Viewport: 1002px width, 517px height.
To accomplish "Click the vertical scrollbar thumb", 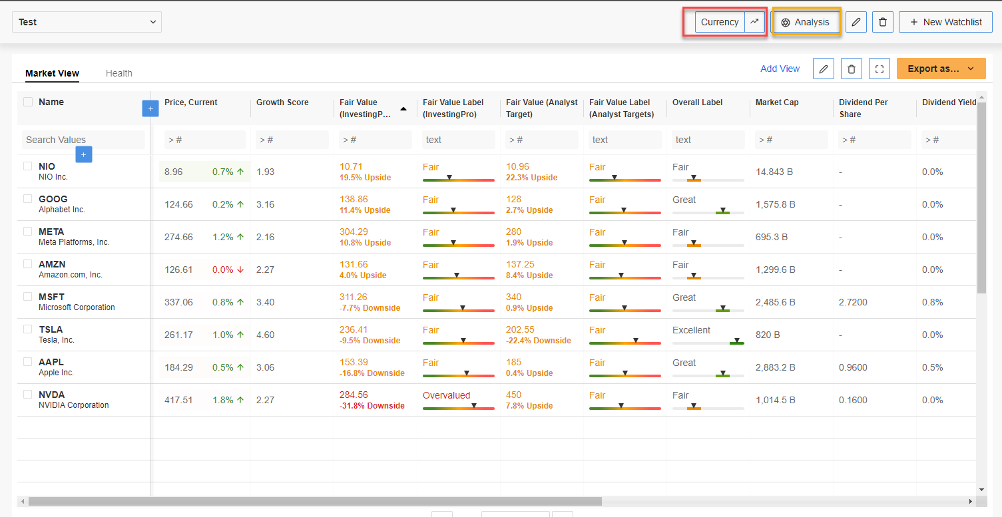I will point(981,198).
